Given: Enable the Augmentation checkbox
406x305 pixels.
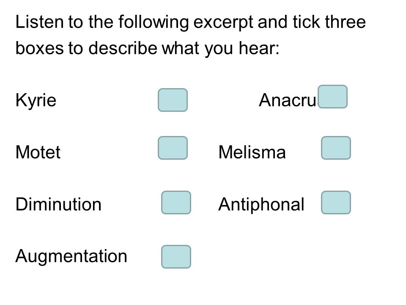Looking at the screenshot, I should 176,257.
